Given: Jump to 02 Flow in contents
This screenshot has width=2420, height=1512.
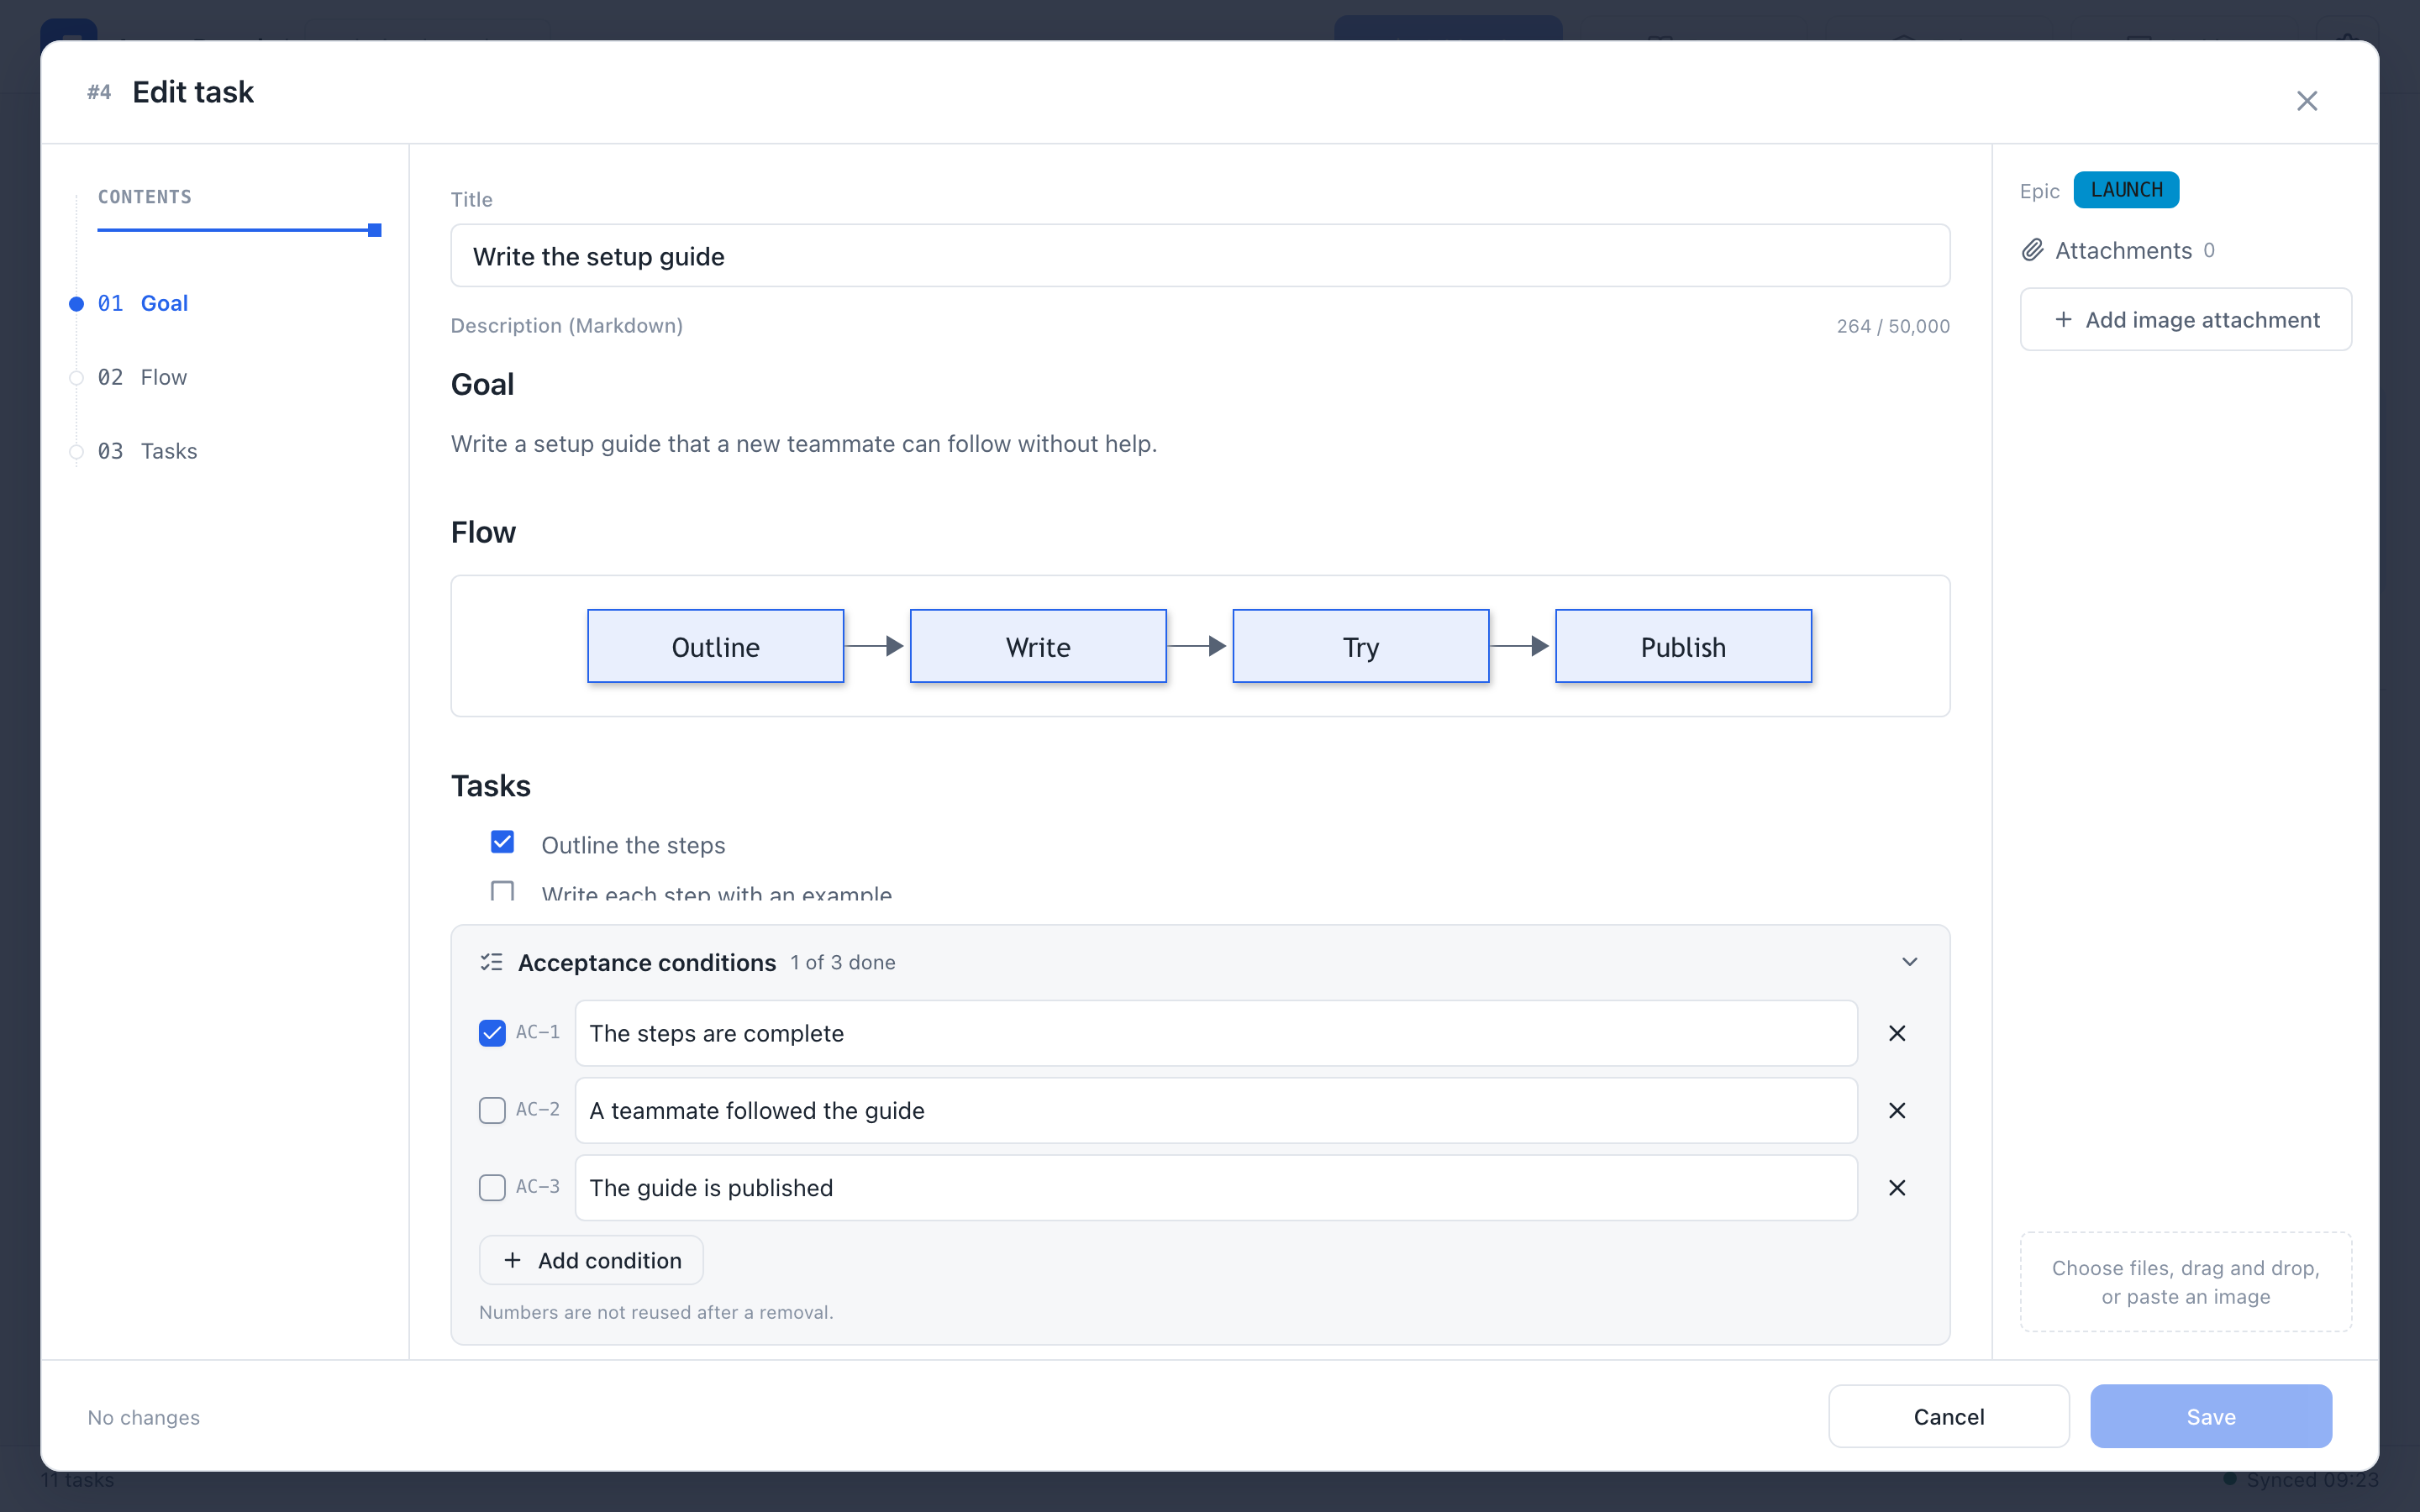Looking at the screenshot, I should tap(142, 377).
